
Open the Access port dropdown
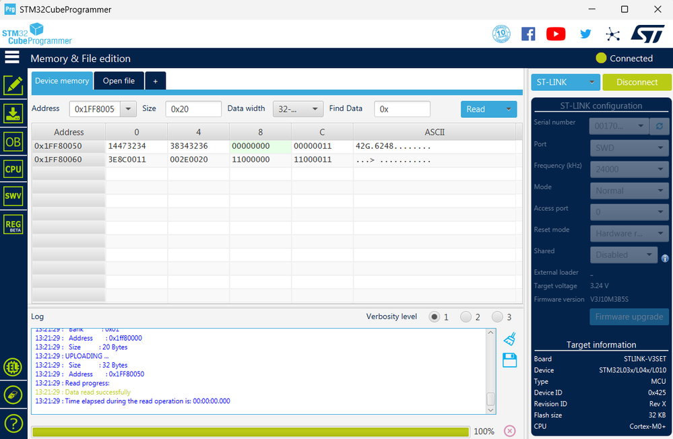[629, 212]
